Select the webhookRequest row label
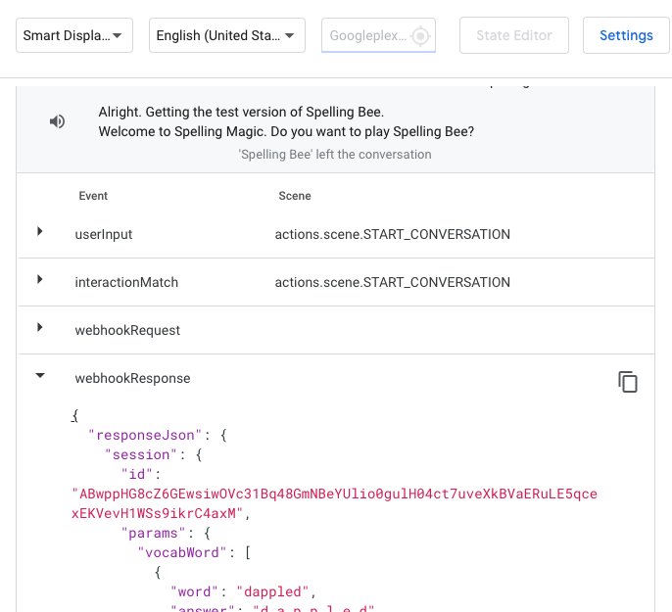This screenshot has width=672, height=612. tap(127, 330)
